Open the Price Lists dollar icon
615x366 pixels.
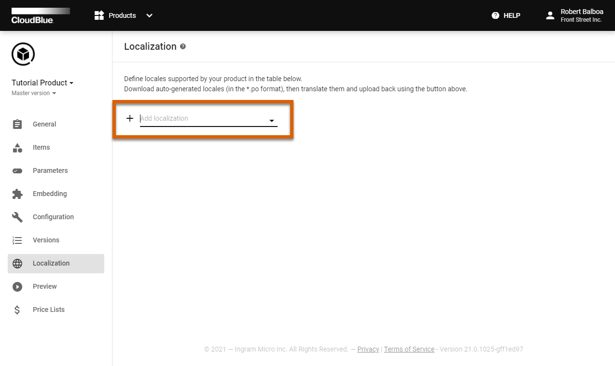[x=17, y=310]
